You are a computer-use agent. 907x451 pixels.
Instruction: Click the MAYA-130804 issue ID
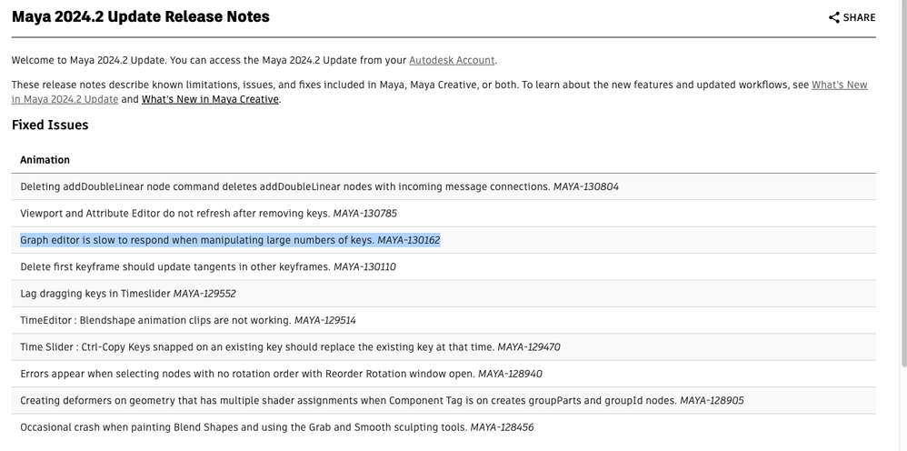(586, 186)
